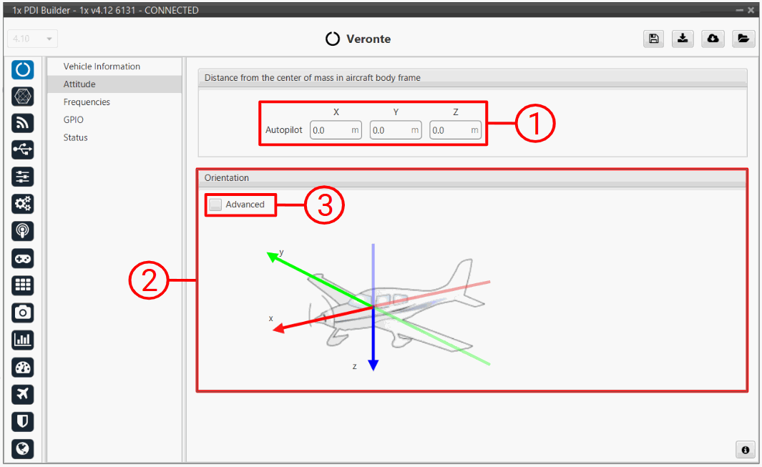
Task: Click the cloud upload icon
Action: pyautogui.click(x=713, y=39)
